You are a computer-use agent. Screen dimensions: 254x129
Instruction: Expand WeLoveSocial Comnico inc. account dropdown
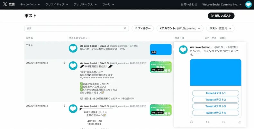(222, 4)
